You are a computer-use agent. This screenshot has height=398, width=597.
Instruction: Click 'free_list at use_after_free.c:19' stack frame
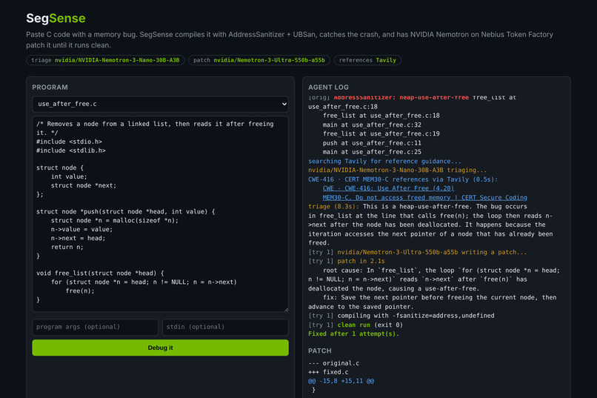point(381,133)
